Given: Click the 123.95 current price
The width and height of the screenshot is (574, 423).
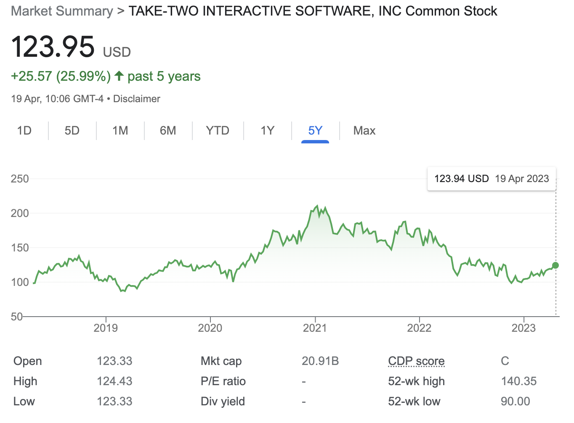Looking at the screenshot, I should 53,46.
